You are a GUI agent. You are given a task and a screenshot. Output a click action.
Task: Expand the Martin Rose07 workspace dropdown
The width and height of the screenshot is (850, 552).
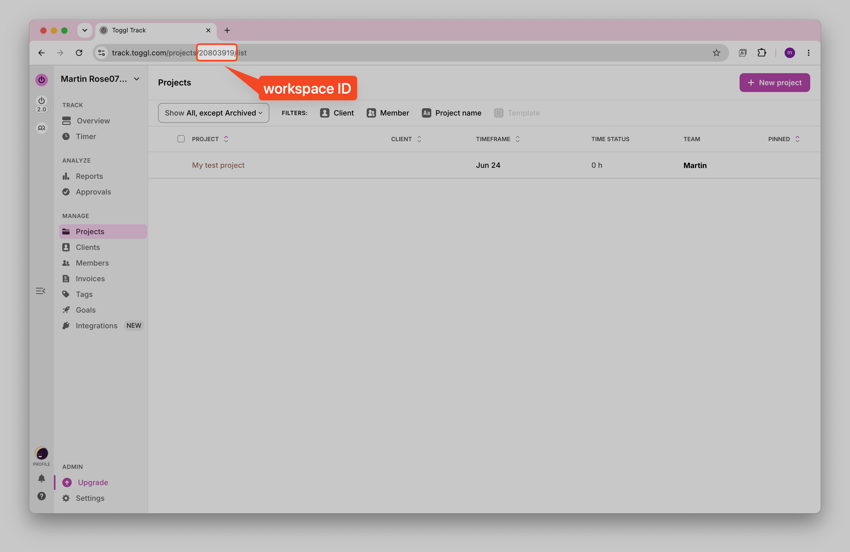click(100, 79)
